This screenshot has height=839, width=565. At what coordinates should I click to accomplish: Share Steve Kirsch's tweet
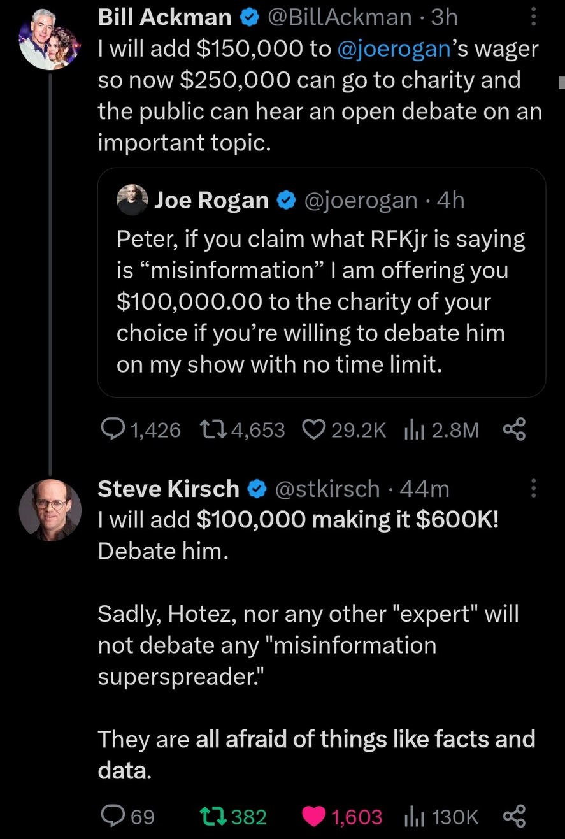(514, 817)
